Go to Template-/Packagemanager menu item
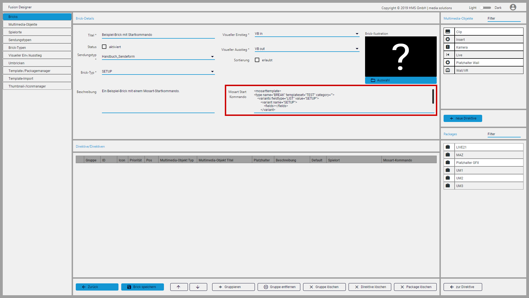 tap(37, 71)
